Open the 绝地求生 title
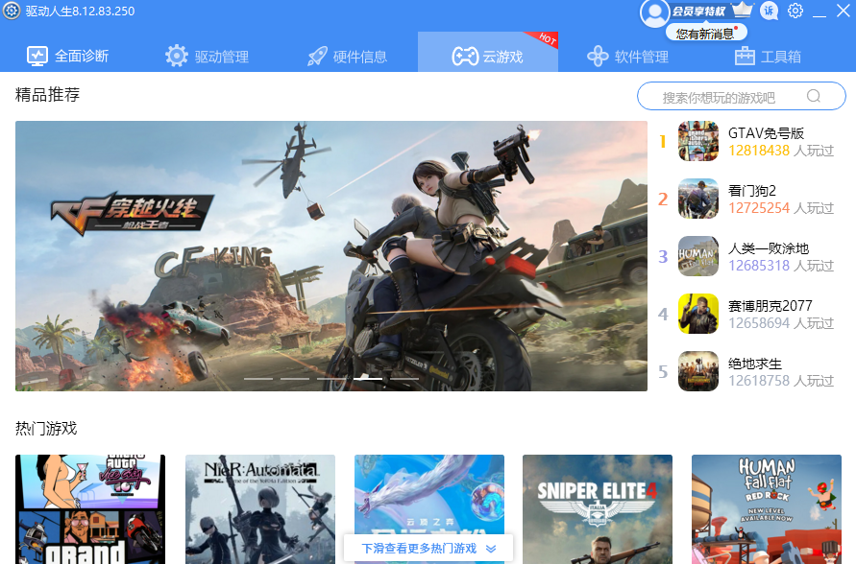The height and width of the screenshot is (564, 856). coord(755,364)
